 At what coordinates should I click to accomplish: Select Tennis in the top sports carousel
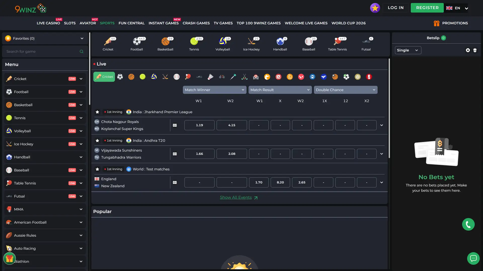click(194, 44)
